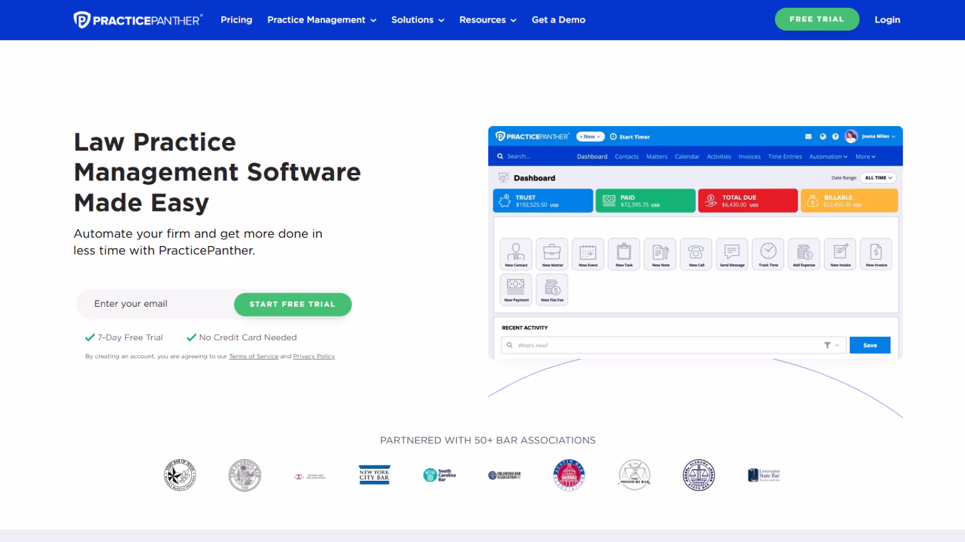Viewport: 965px width, 542px height.
Task: Select the Dashboard tab in preview
Action: 592,156
